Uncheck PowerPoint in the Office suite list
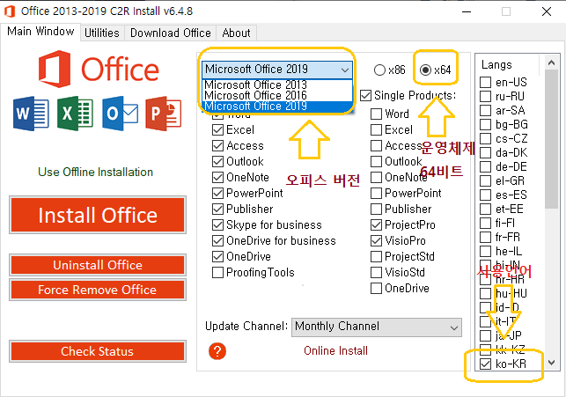Screen dimensions: 566x397 [x=217, y=194]
